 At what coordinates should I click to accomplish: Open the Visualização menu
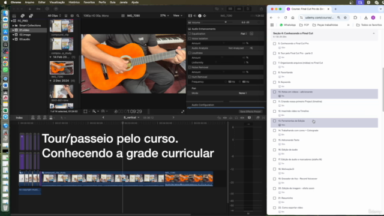coord(57,2)
